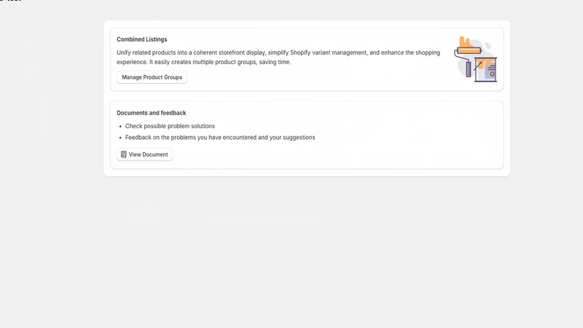Click the 'Check possible problem solutions' bullet text

pos(170,126)
